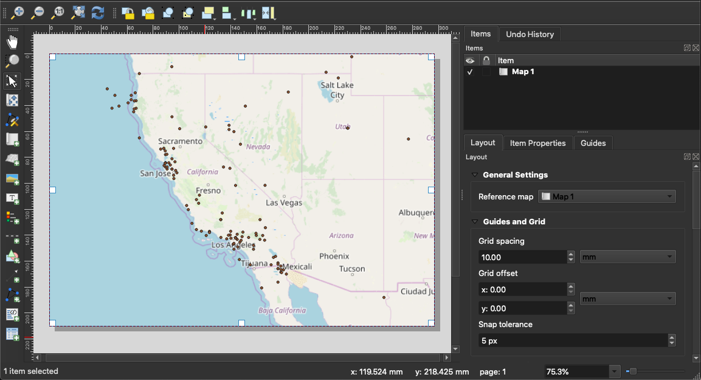The width and height of the screenshot is (701, 380).
Task: Click the Zoom In magnifier icon
Action: (18, 12)
